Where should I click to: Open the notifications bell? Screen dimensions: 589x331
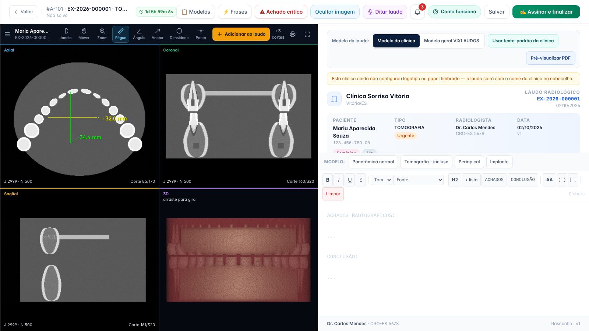tap(417, 12)
